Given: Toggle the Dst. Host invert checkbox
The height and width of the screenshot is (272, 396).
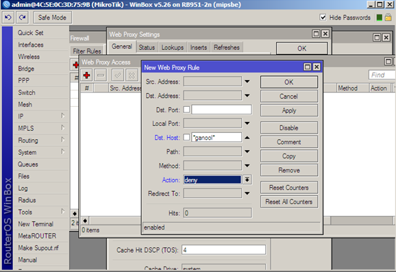Looking at the screenshot, I should tap(186, 137).
